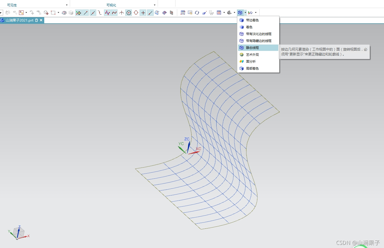Choose 静态线框 from the menu
This screenshot has width=384, height=248.
(258, 48)
